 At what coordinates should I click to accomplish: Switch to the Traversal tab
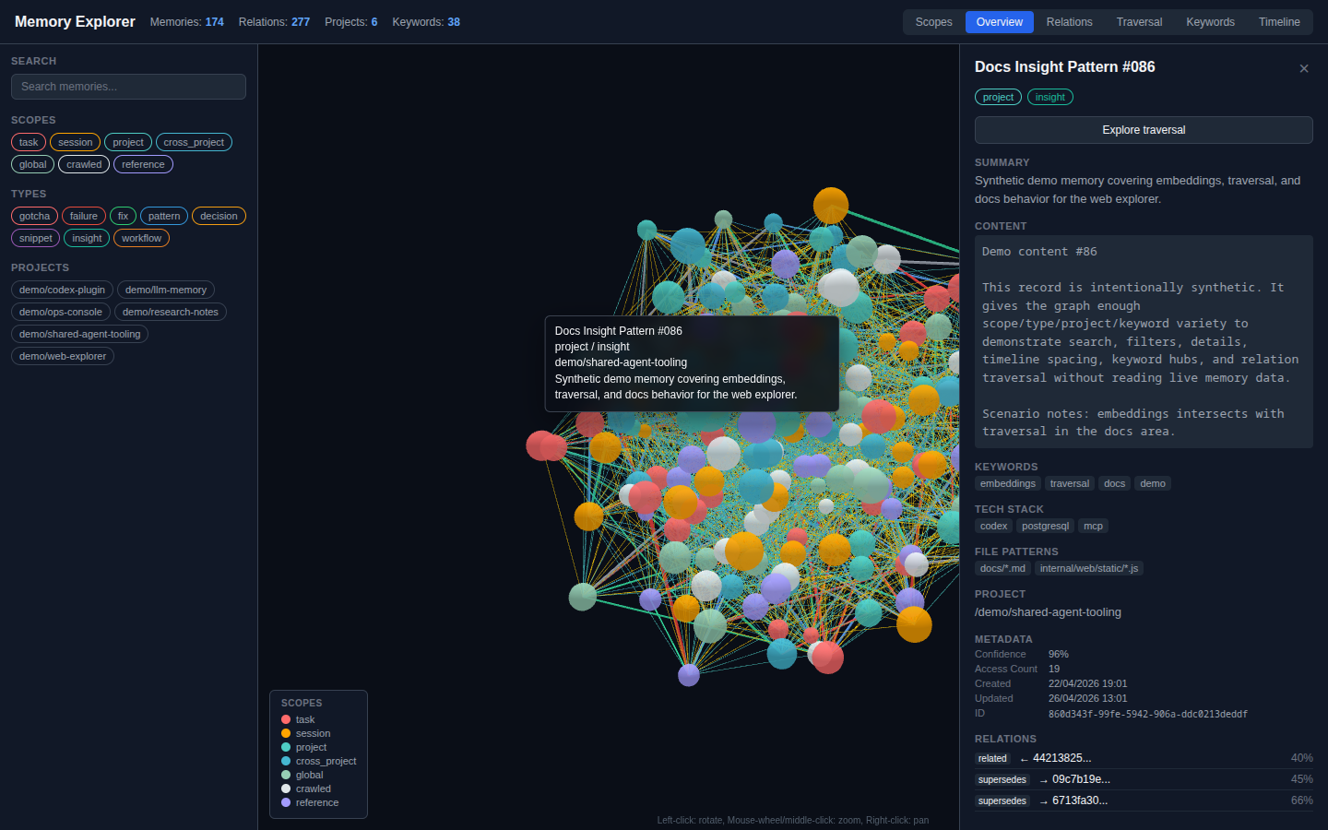coord(1139,22)
